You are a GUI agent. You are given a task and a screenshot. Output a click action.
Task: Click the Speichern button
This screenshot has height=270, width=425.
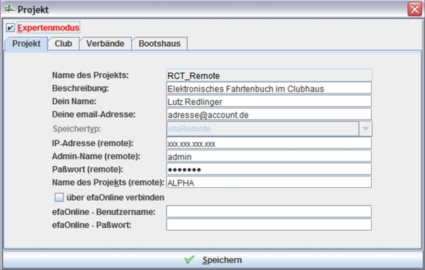[212, 259]
